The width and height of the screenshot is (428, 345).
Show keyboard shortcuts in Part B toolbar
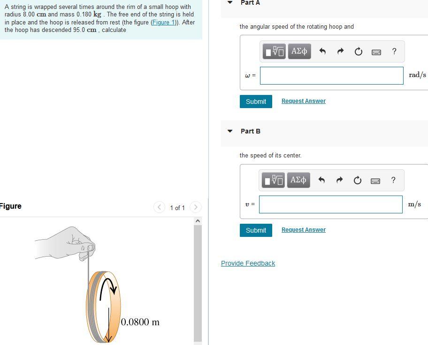(x=375, y=180)
